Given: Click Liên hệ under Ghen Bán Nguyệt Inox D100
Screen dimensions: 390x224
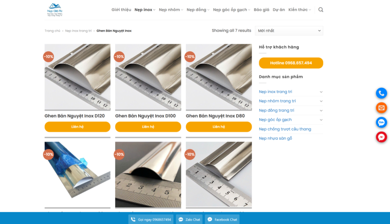Looking at the screenshot, I should point(148,127).
